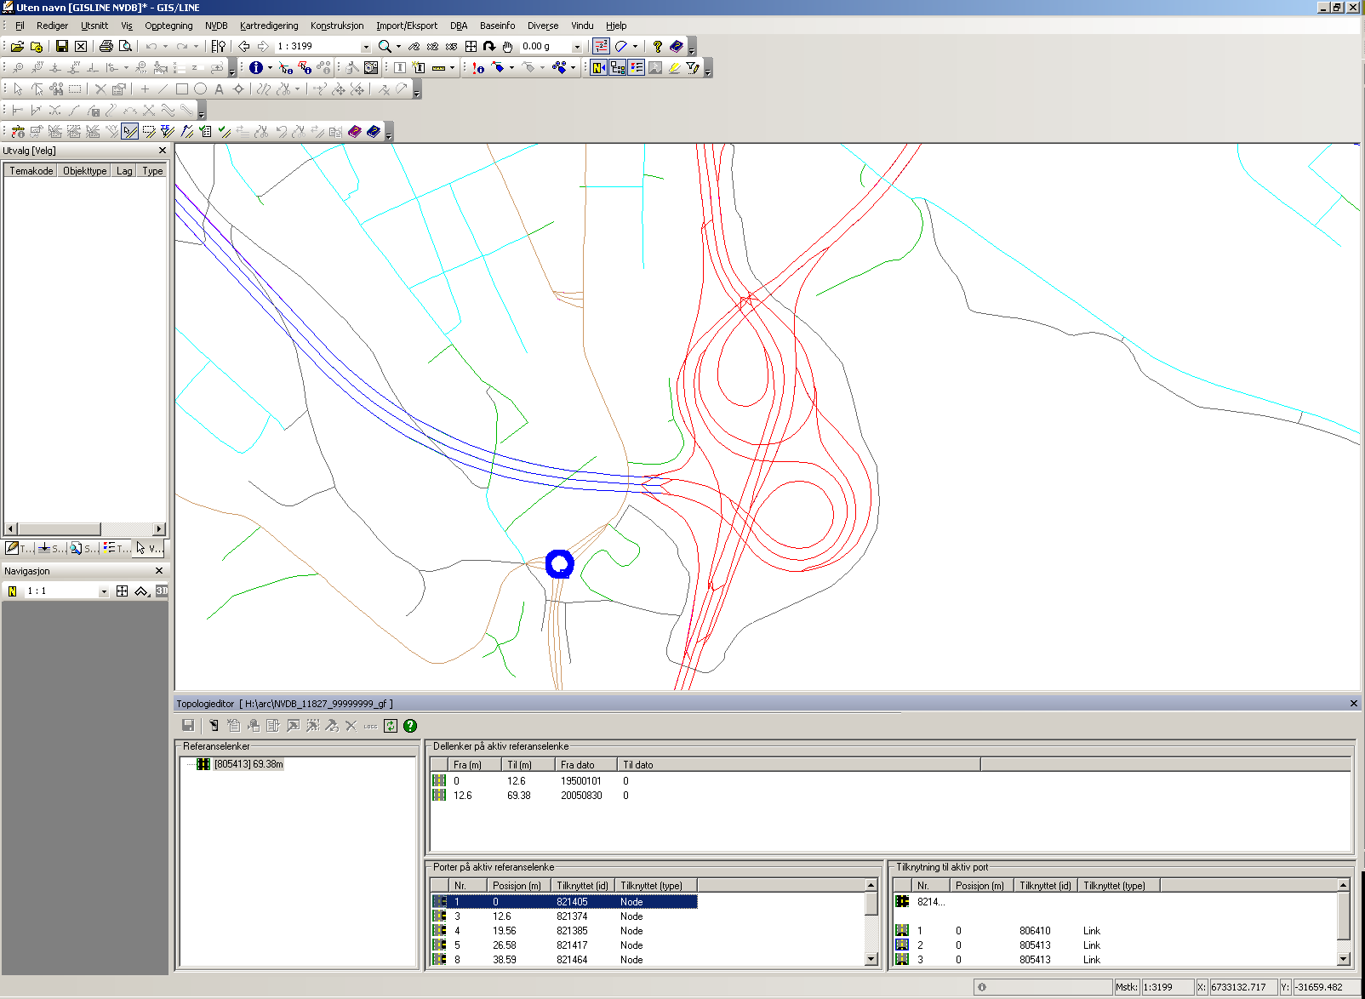Toggle the numbered list button on the main toolbar

601,46
